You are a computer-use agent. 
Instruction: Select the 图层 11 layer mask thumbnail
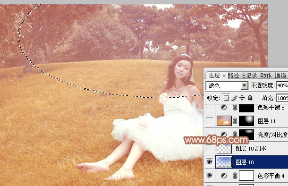click(246, 121)
